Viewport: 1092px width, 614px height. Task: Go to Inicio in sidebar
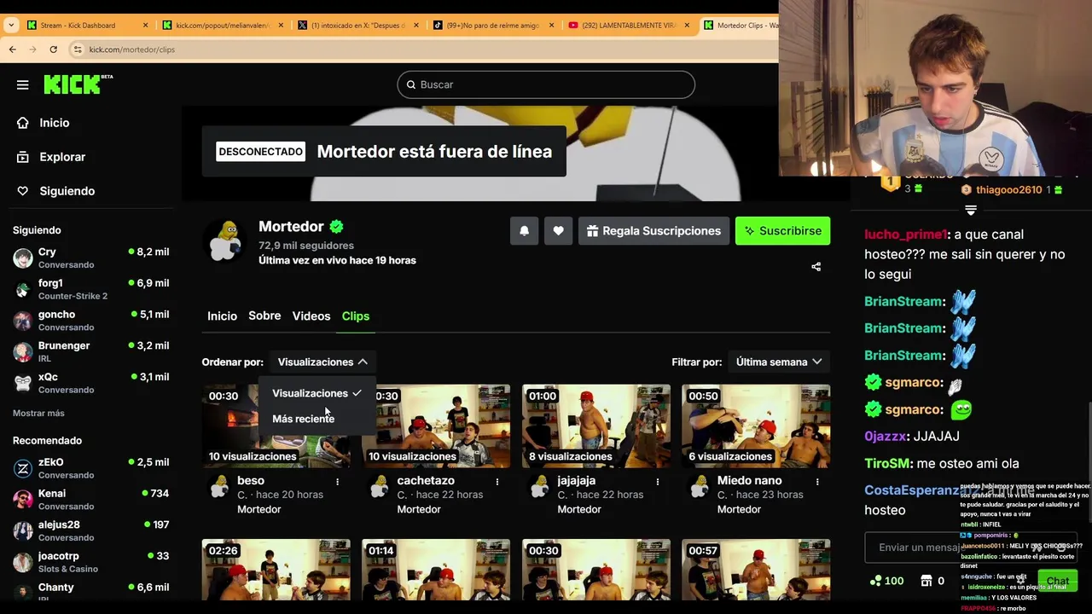pos(54,123)
